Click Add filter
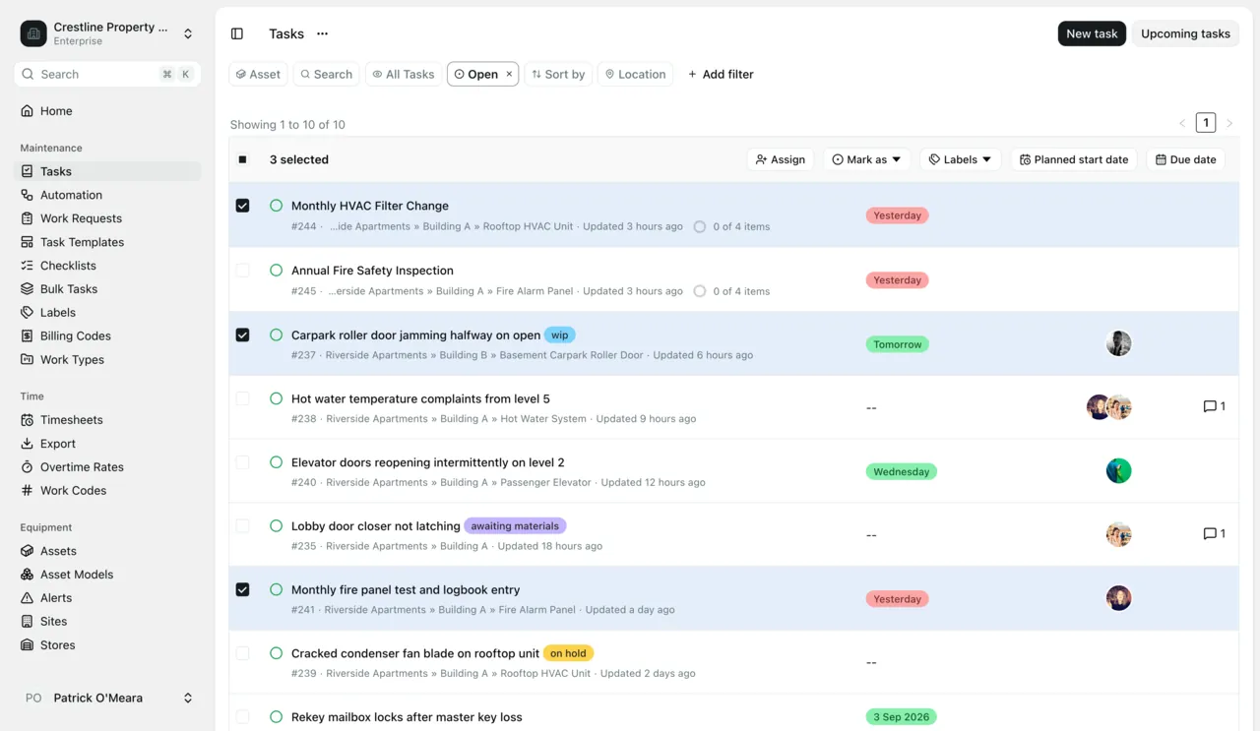 (x=721, y=74)
